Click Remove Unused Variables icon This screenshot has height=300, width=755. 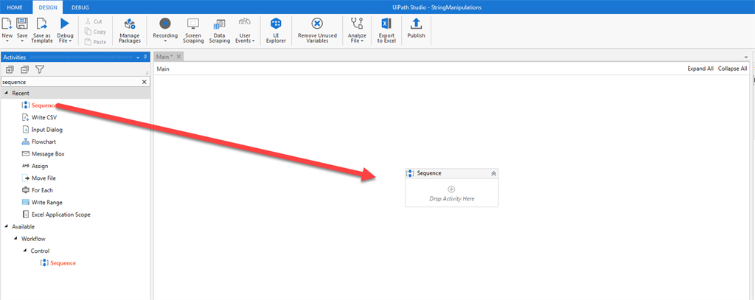tap(316, 24)
